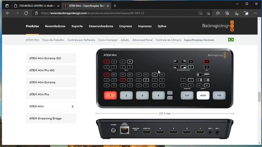Open the Collections toolbar icon
The height and width of the screenshot is (147, 262).
pos(227,13)
